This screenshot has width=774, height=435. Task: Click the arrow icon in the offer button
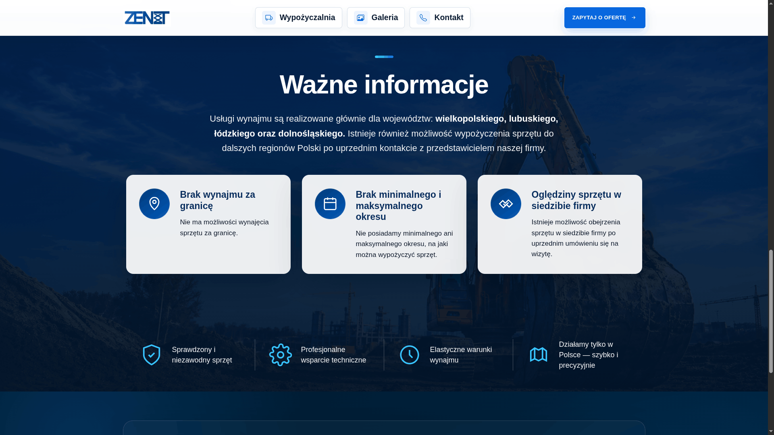coord(633,18)
